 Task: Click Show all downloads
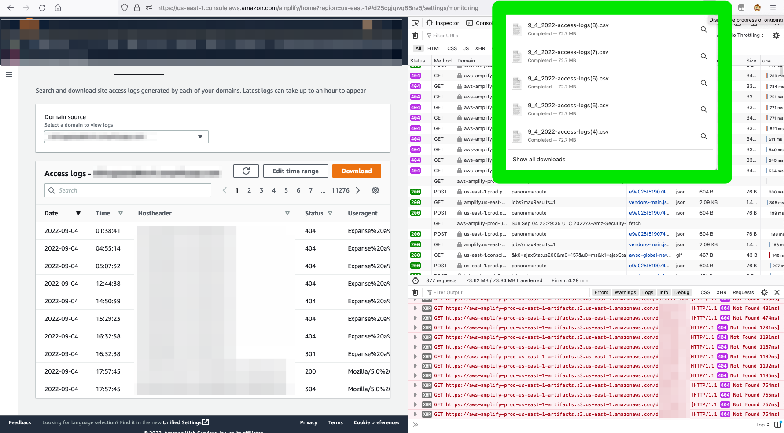539,159
